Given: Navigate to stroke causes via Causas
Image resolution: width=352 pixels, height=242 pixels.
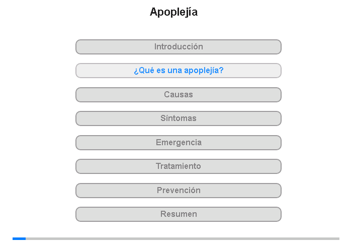Looking at the screenshot, I should pos(178,95).
